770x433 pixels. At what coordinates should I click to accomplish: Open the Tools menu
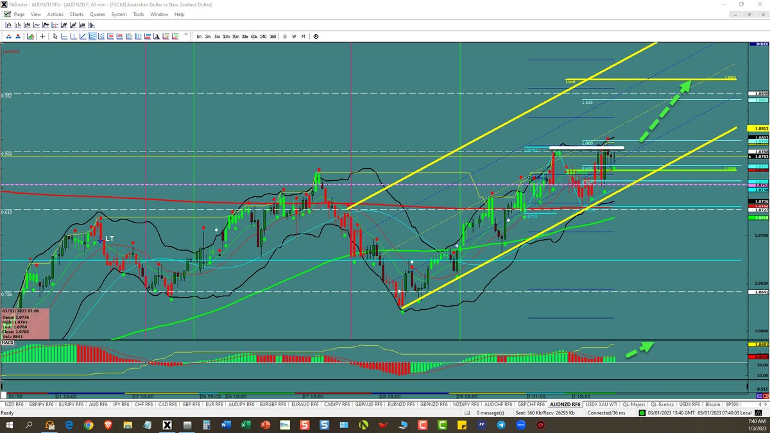[139, 14]
